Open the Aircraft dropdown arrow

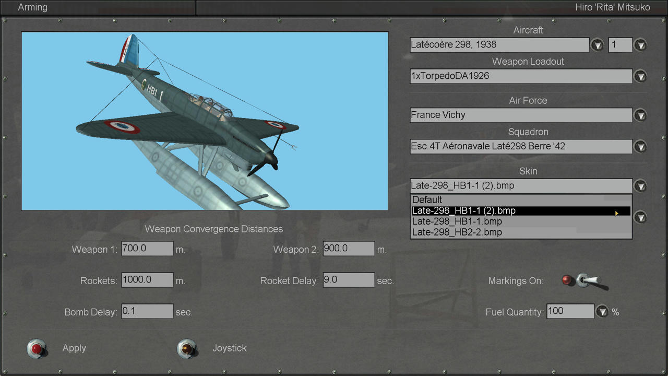pos(597,45)
